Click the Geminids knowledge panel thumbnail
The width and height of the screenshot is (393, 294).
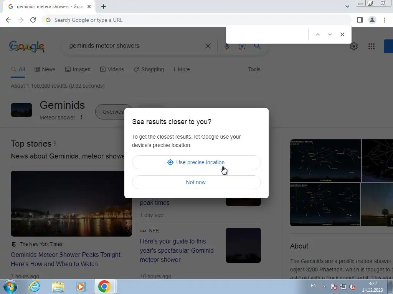[x=21, y=110]
